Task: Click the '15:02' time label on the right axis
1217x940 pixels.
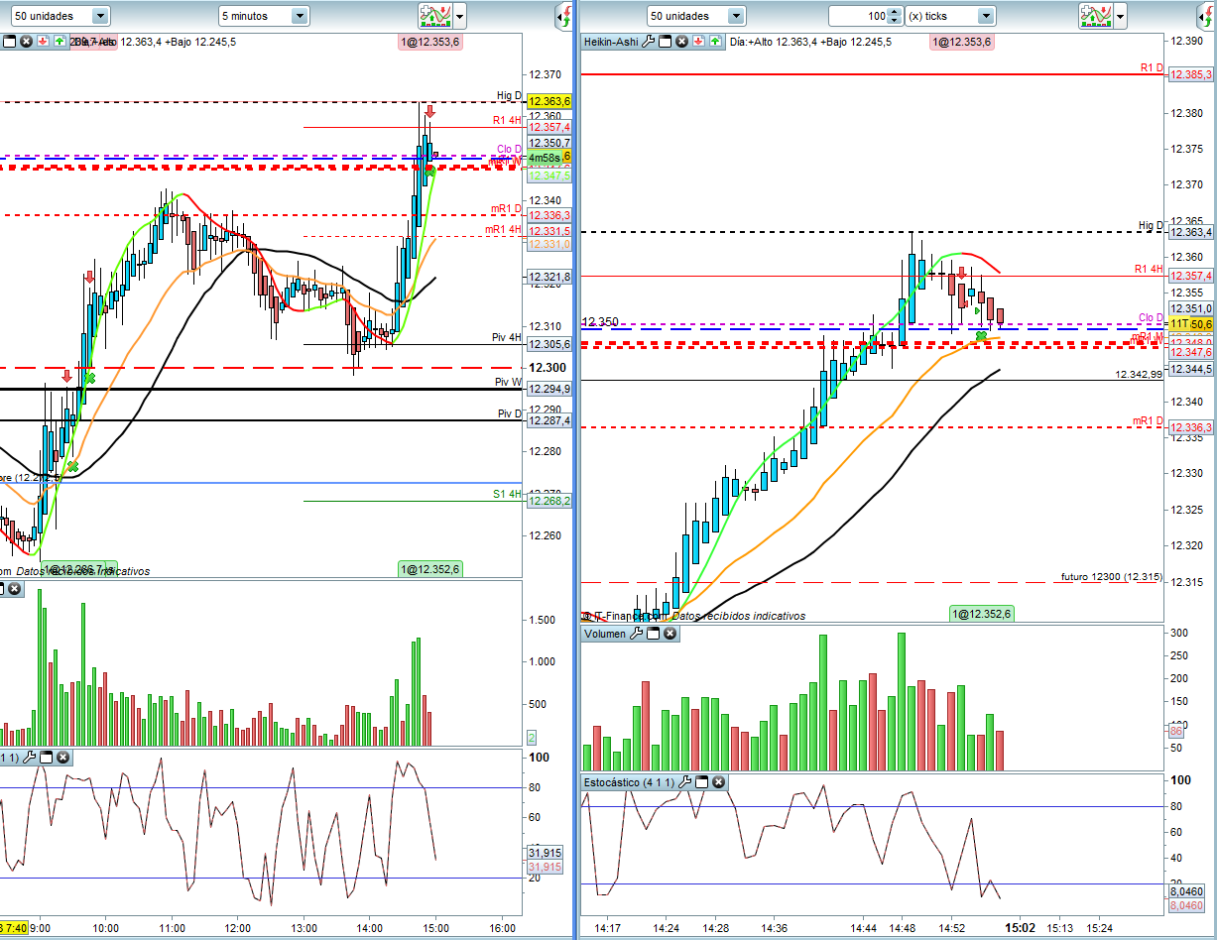Action: (1020, 929)
